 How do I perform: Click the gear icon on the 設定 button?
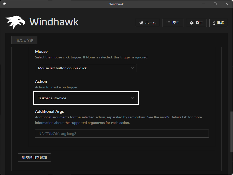[x=192, y=23]
